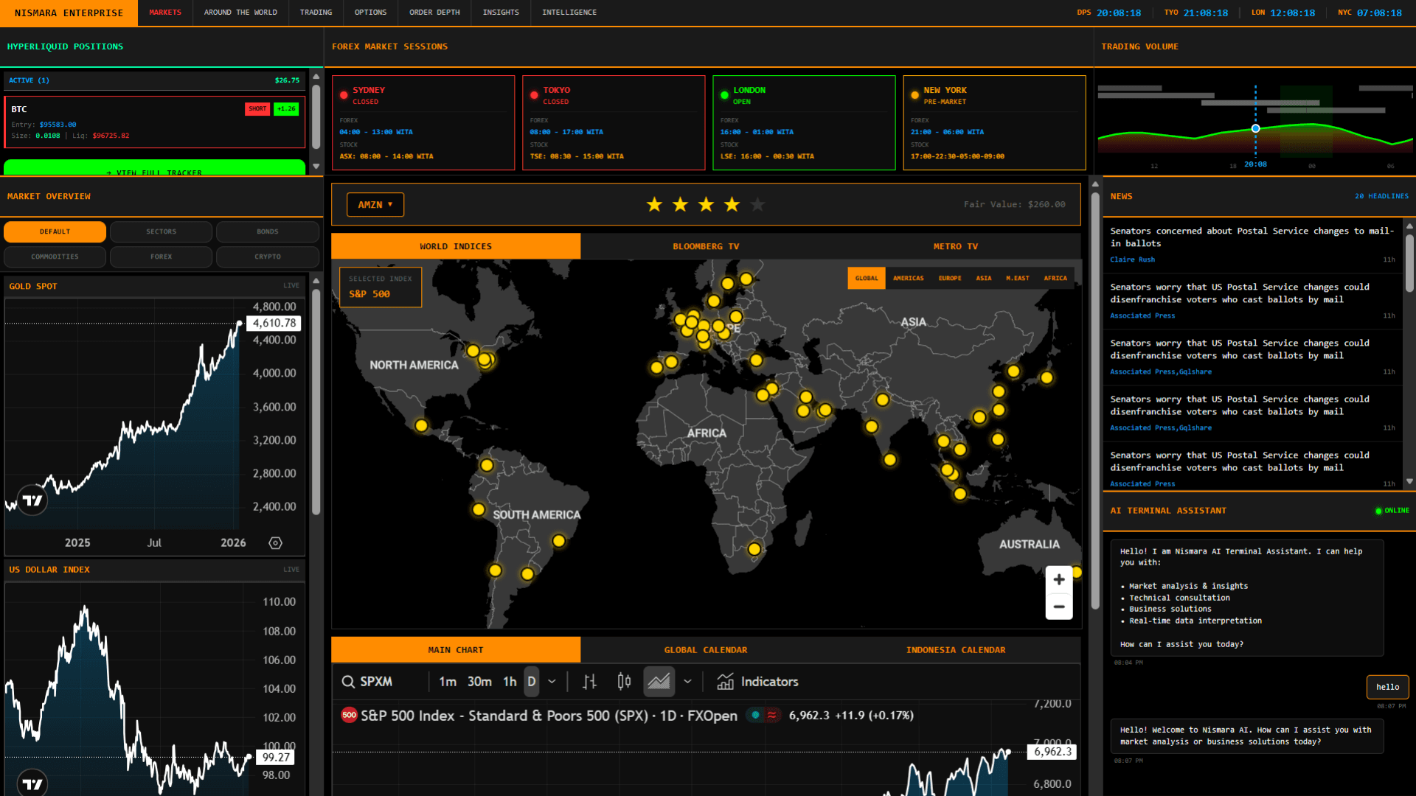Activate the COMMODITIES filter in Market Overview
Screen dimensions: 1416x796
click(x=55, y=256)
